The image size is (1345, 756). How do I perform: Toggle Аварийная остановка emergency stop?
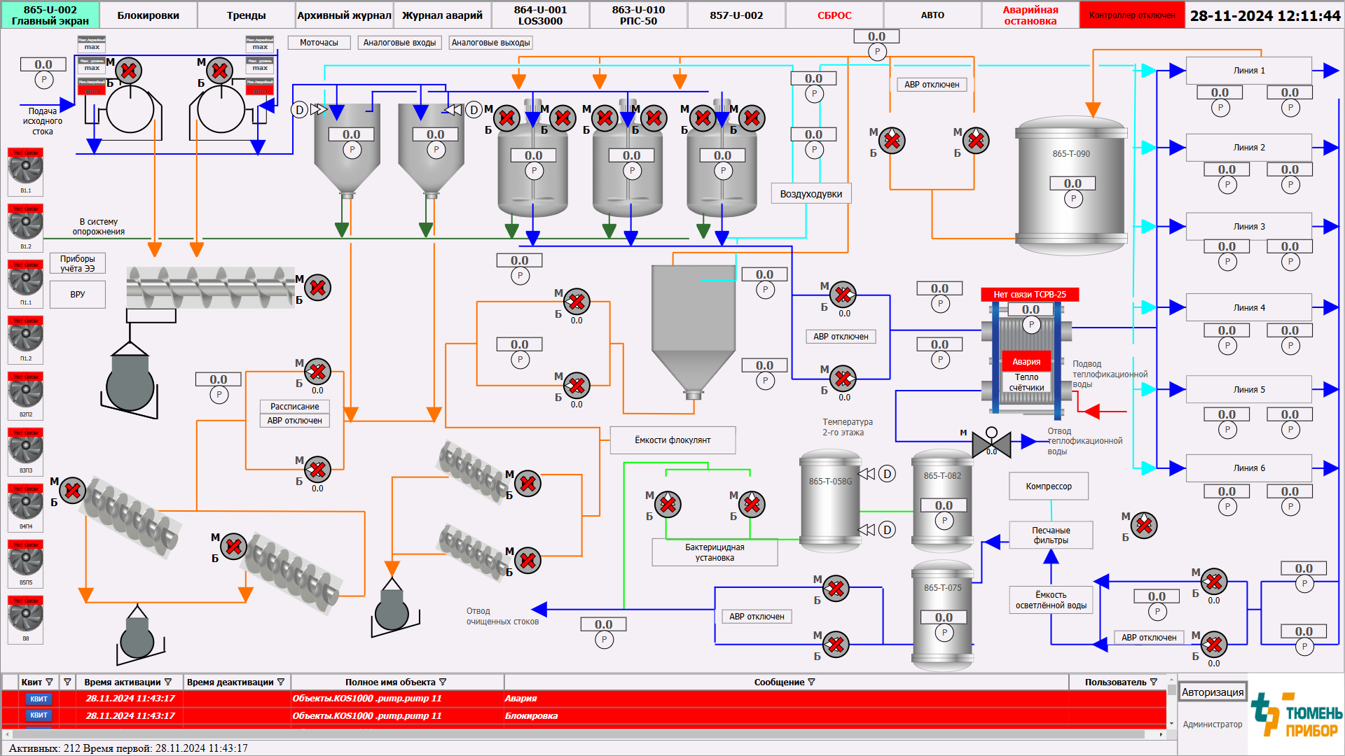(x=1030, y=15)
